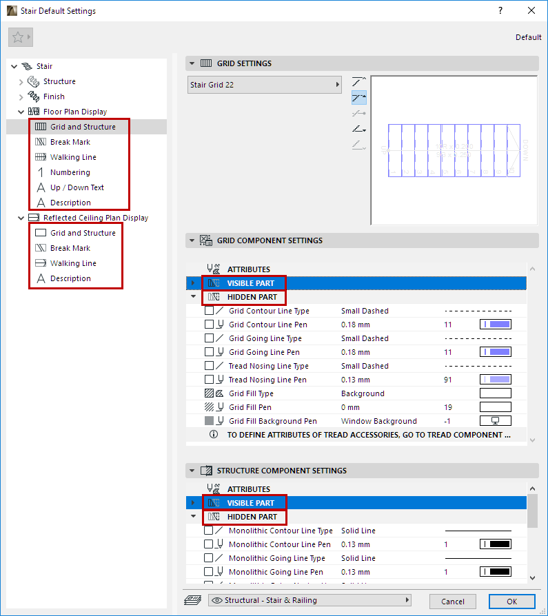Select the Up / Down Text tree item
Image resolution: width=548 pixels, height=616 pixels.
[x=77, y=187]
